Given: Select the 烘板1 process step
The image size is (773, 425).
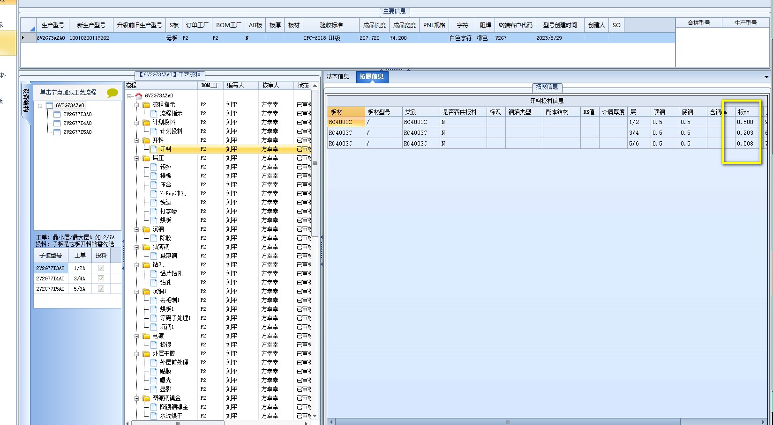Looking at the screenshot, I should click(x=167, y=309).
